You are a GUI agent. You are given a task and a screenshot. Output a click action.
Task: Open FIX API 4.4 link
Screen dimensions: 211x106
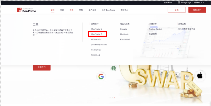click(95, 55)
